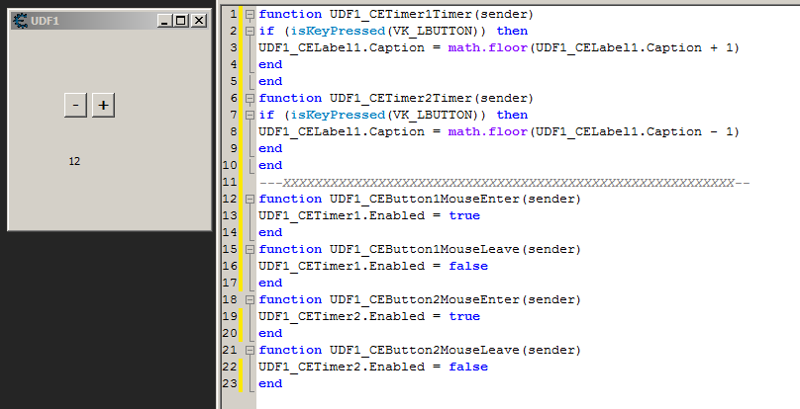Click the text UDF1_CETimer1Timer on line 1
Screen dimensions: 800x409
tap(401, 14)
